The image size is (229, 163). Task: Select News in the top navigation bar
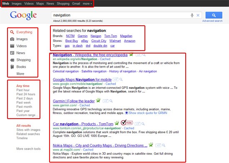point(50,4)
